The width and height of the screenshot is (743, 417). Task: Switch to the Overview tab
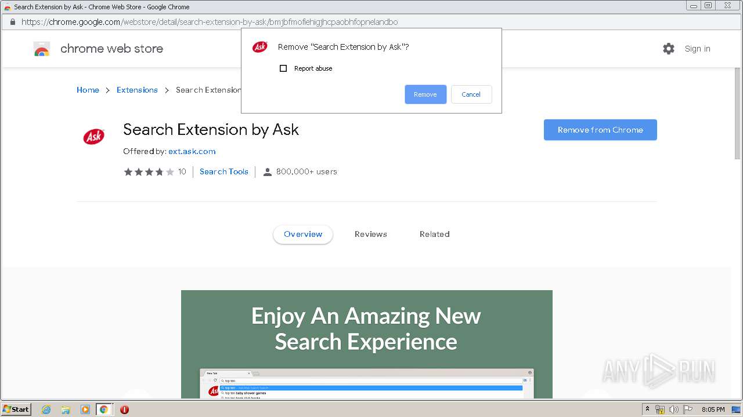point(303,234)
